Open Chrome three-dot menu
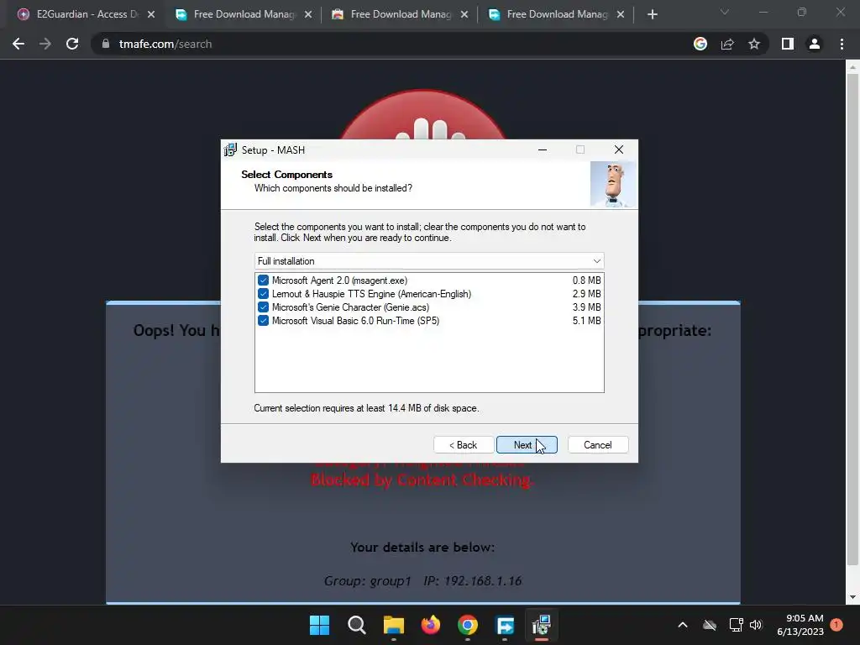 842,44
